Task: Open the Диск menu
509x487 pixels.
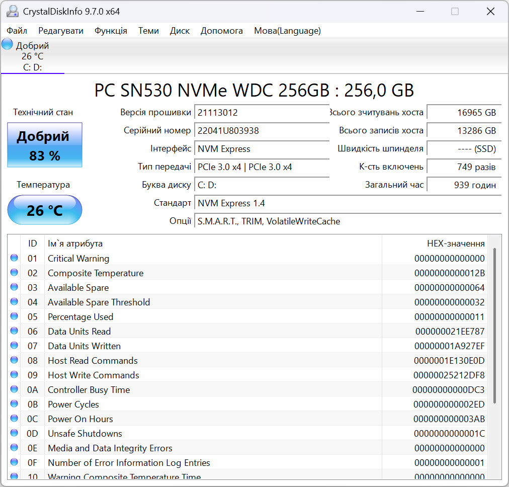Action: pos(180,31)
